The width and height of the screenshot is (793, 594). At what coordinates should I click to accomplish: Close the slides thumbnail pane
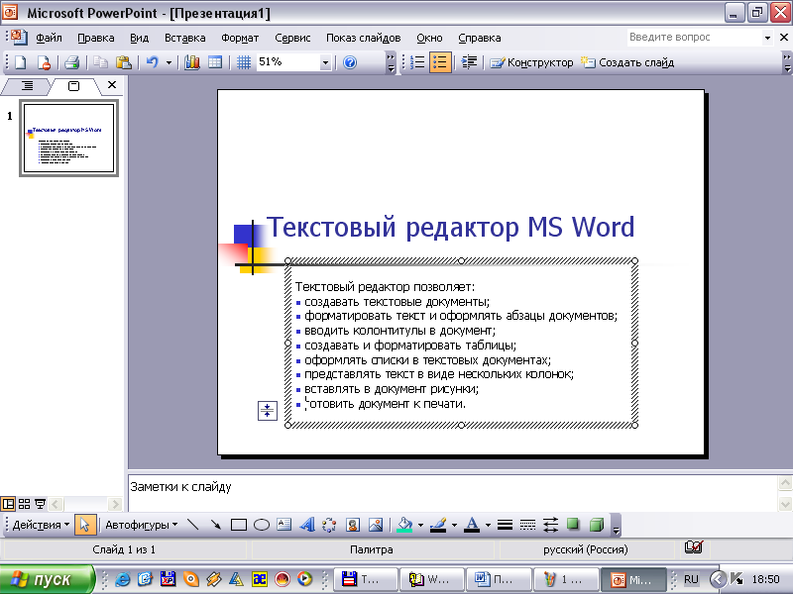[x=112, y=85]
